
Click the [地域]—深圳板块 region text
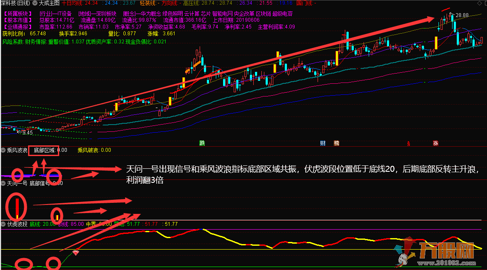(x=97, y=14)
